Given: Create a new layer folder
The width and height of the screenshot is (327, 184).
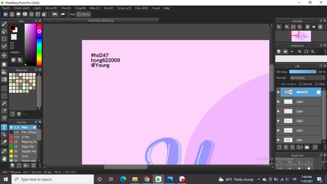Looking at the screenshot, I should (307, 147).
